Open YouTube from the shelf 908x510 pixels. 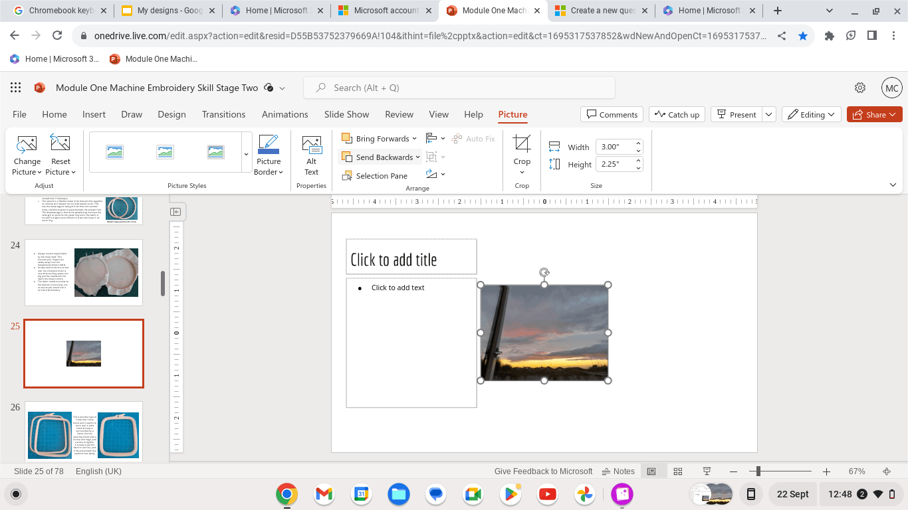click(x=548, y=494)
